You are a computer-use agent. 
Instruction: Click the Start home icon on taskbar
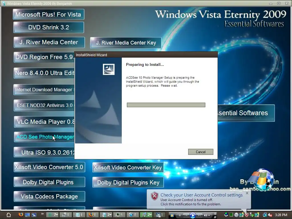click(x=9, y=215)
